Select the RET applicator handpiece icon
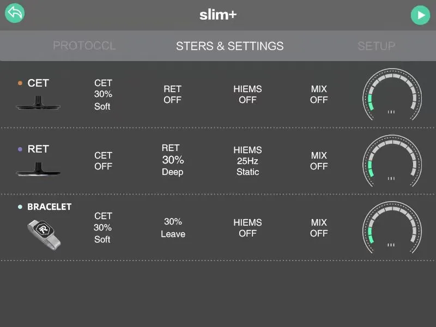 [x=38, y=169]
